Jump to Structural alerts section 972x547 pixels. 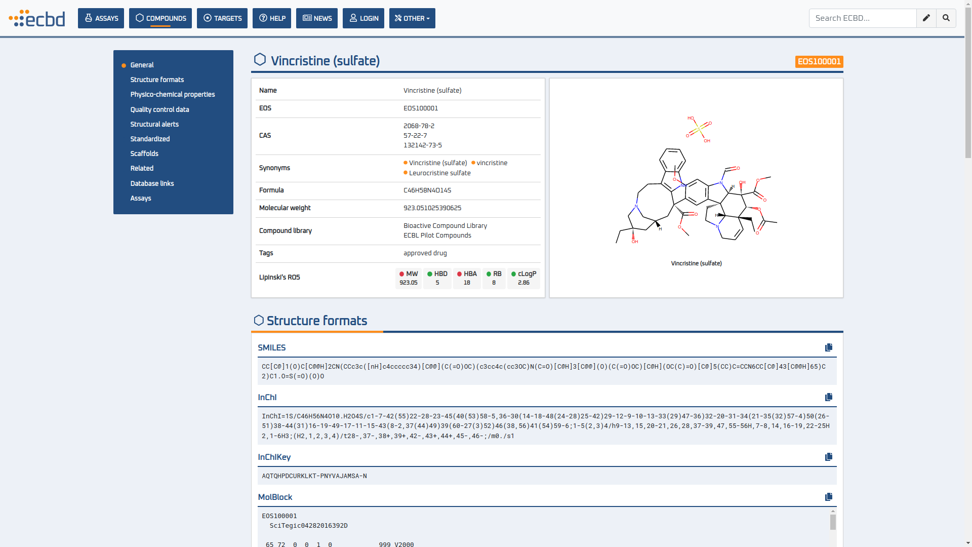(x=154, y=124)
